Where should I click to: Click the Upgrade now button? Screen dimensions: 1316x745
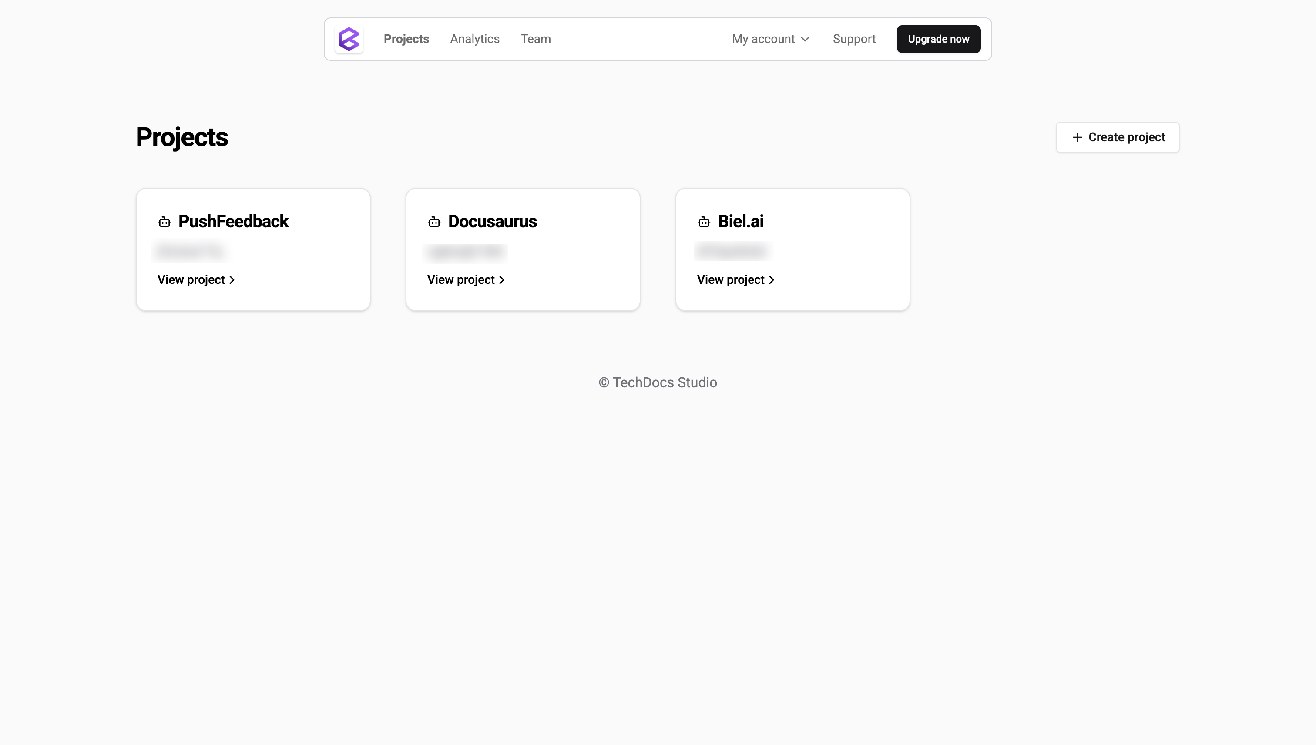pyautogui.click(x=938, y=39)
